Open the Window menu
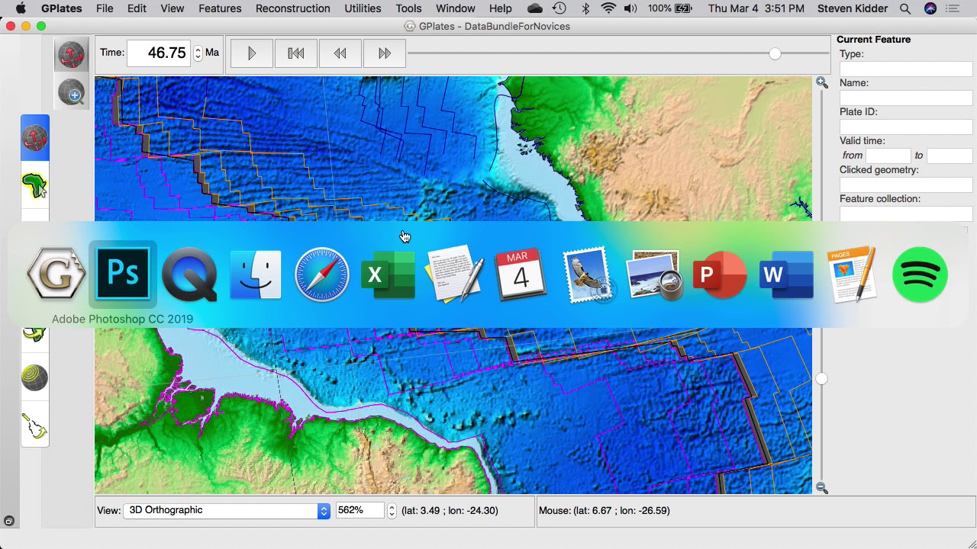Screen dimensions: 977x549 pyautogui.click(x=455, y=8)
